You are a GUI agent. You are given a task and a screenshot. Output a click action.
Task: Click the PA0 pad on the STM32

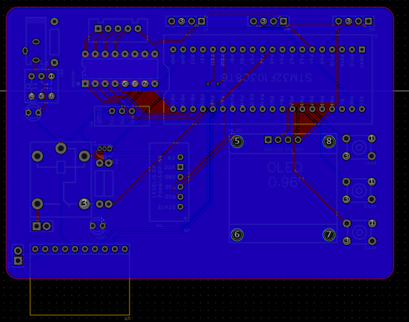(x=322, y=49)
